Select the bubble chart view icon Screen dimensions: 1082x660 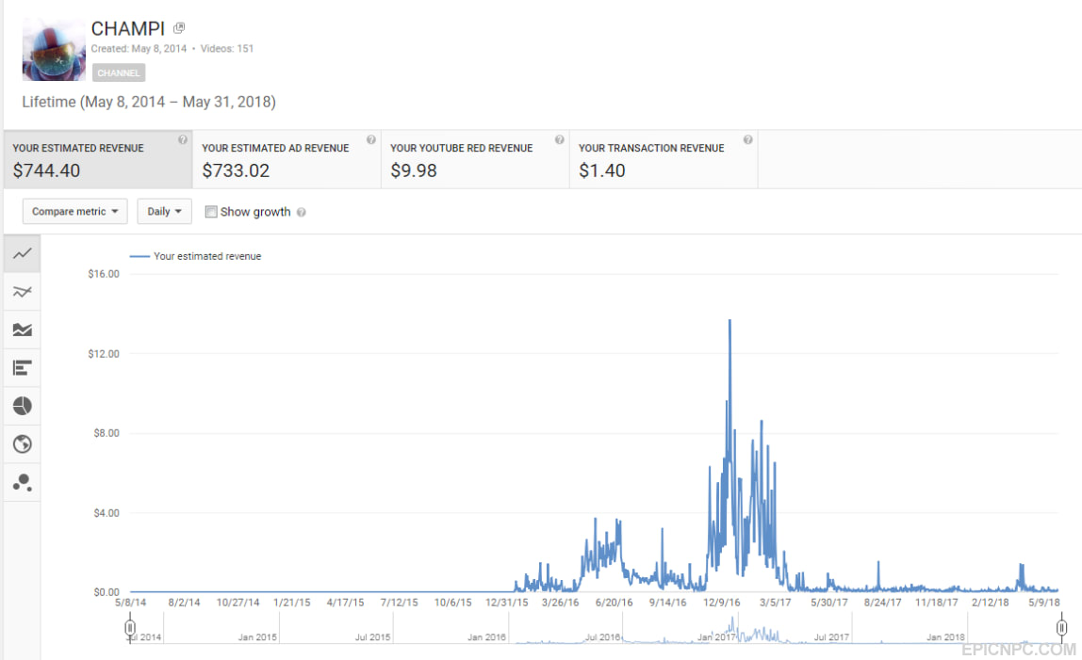(x=22, y=482)
